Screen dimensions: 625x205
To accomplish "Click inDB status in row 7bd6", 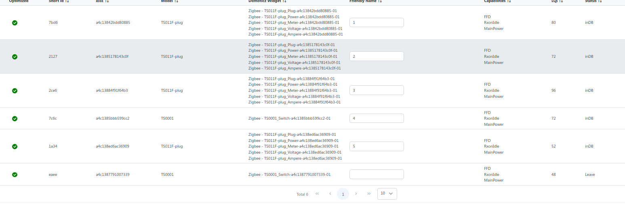I will (x=589, y=23).
